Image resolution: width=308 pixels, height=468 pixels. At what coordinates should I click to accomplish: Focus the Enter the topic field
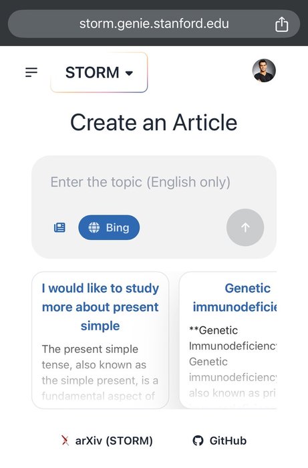154,182
